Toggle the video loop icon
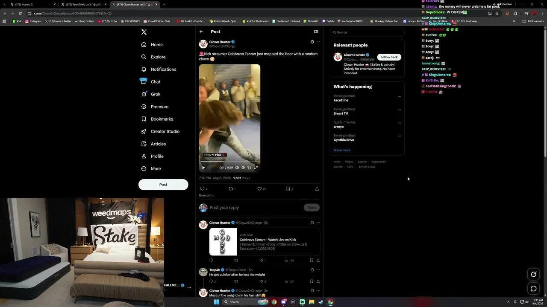Viewport: 547px width, 307px height. click(x=249, y=168)
